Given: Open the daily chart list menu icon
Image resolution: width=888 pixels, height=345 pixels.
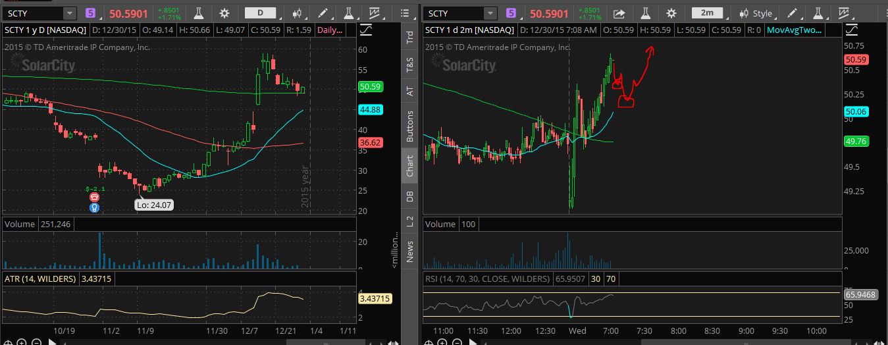Looking at the screenshot, I should pyautogui.click(x=406, y=13).
